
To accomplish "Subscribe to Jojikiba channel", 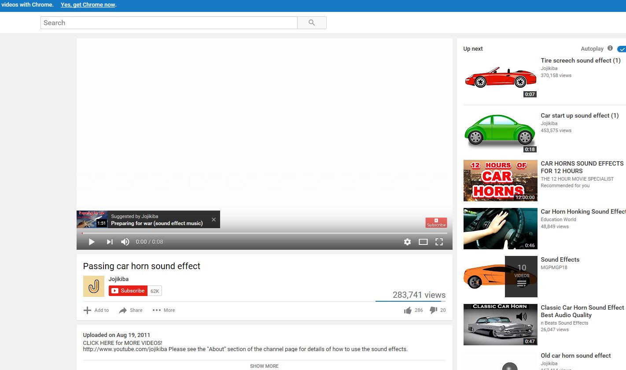I will point(128,291).
